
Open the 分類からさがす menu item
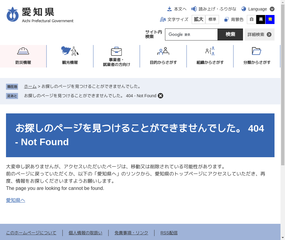[x=256, y=56]
